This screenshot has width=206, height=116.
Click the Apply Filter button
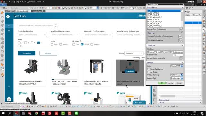pos(27,53)
